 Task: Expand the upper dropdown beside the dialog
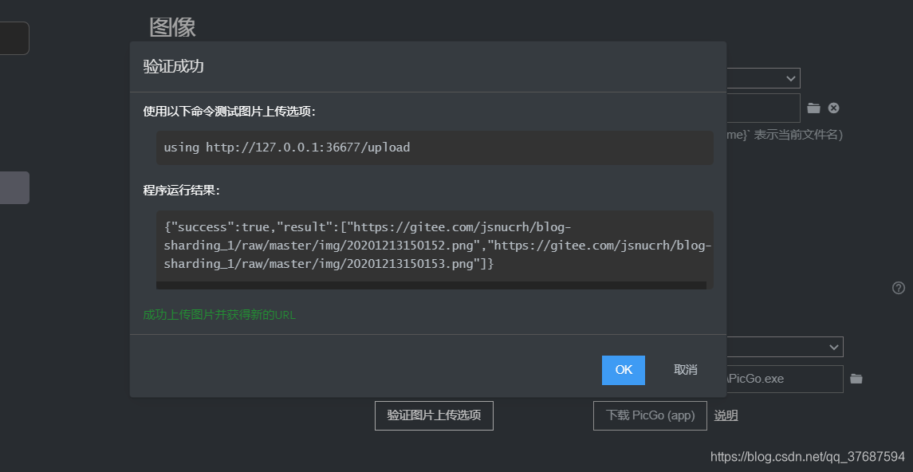tap(763, 78)
